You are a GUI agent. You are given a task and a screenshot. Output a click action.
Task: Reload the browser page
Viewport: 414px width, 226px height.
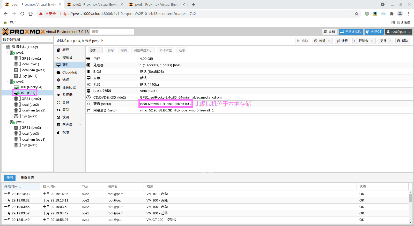tap(22, 14)
